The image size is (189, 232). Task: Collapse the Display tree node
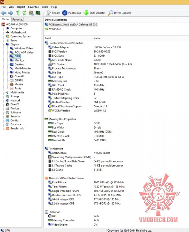point(4,44)
